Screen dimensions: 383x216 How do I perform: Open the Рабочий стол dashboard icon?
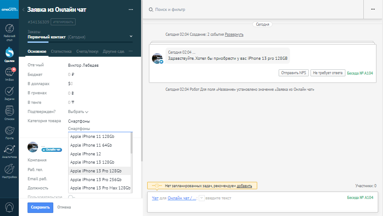click(x=9, y=33)
